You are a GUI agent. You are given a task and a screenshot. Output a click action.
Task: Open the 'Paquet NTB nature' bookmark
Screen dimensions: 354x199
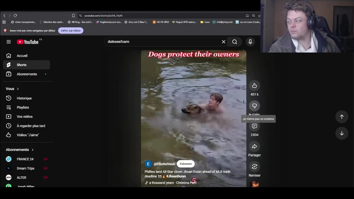tap(184, 22)
